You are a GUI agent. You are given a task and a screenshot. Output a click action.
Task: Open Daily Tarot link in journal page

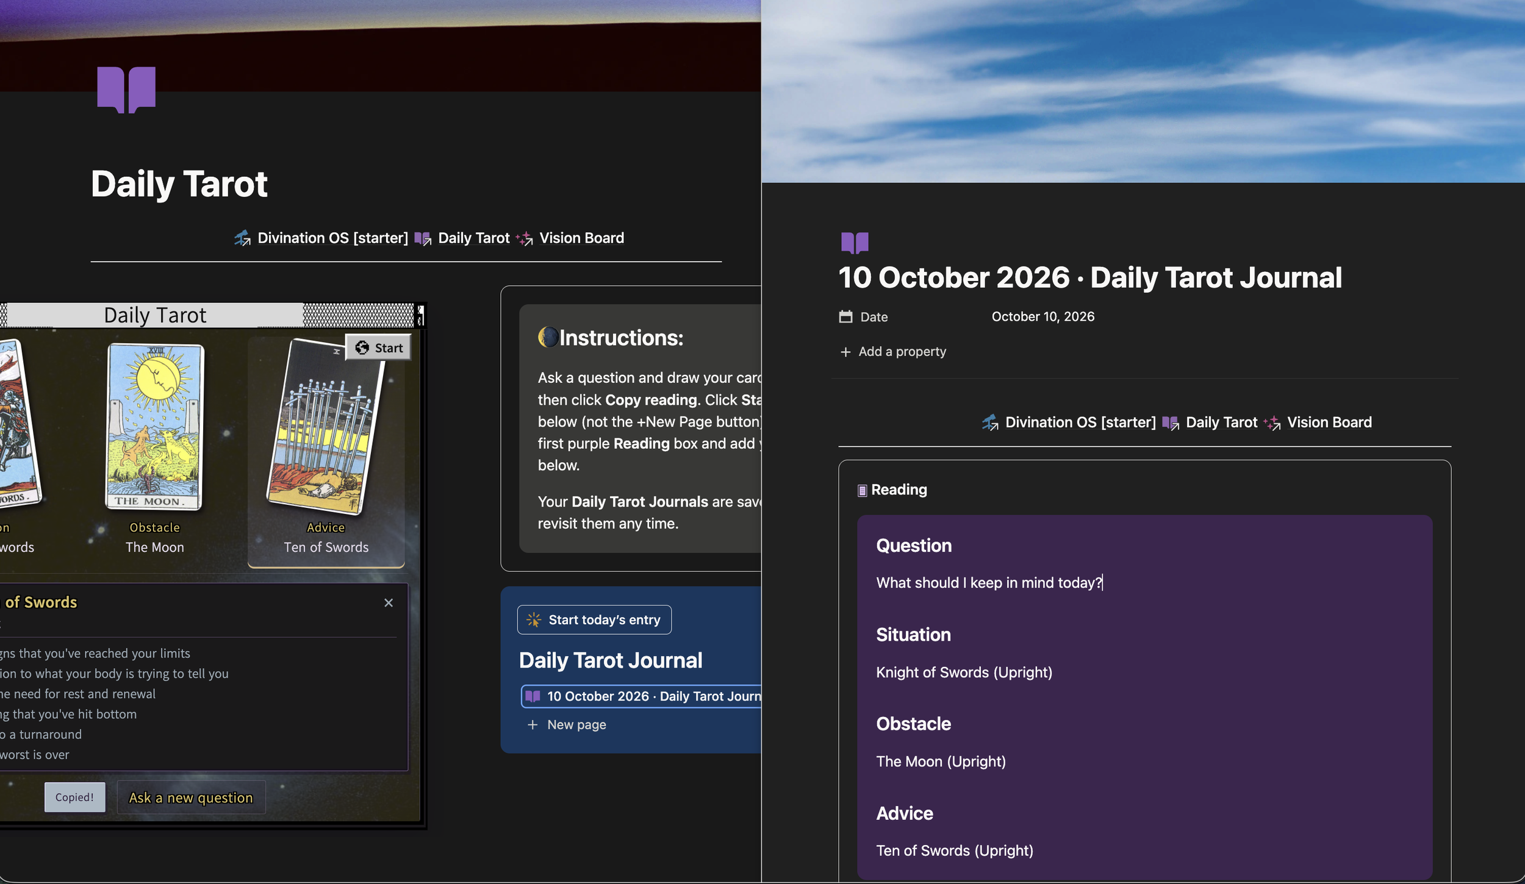[1210, 422]
